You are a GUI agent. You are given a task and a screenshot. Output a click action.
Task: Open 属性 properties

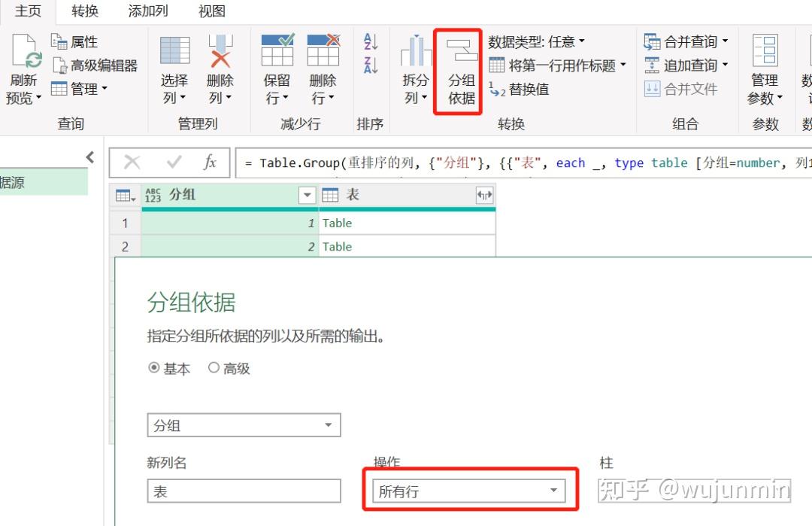click(74, 41)
